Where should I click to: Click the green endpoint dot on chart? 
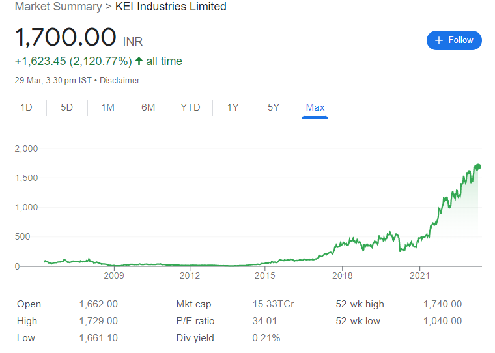click(478, 167)
